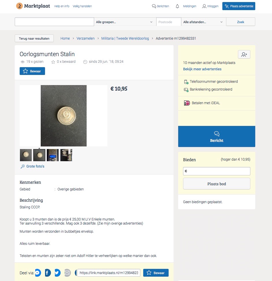Click the Plaats bod button

click(x=217, y=184)
